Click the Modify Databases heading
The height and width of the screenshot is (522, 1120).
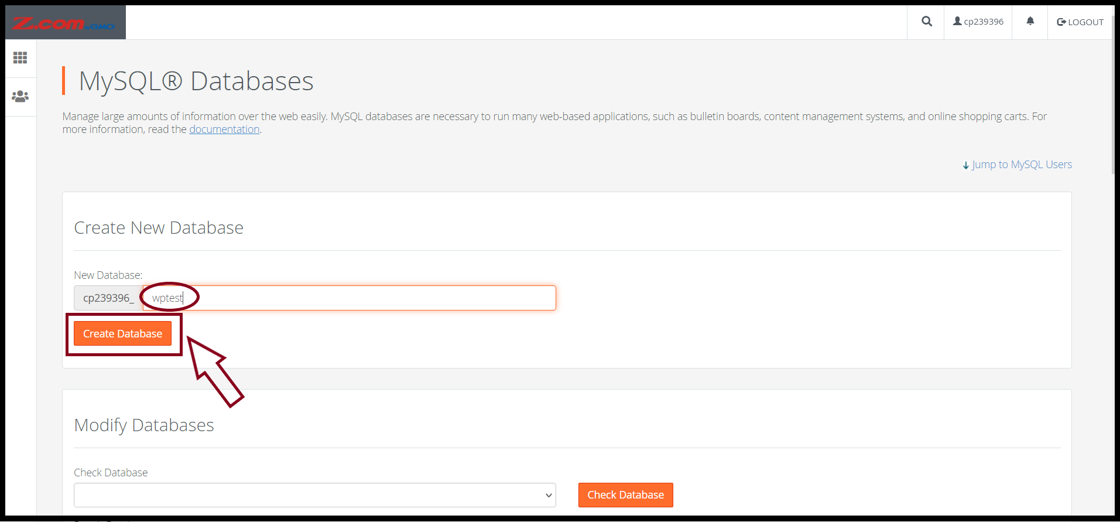coord(144,425)
